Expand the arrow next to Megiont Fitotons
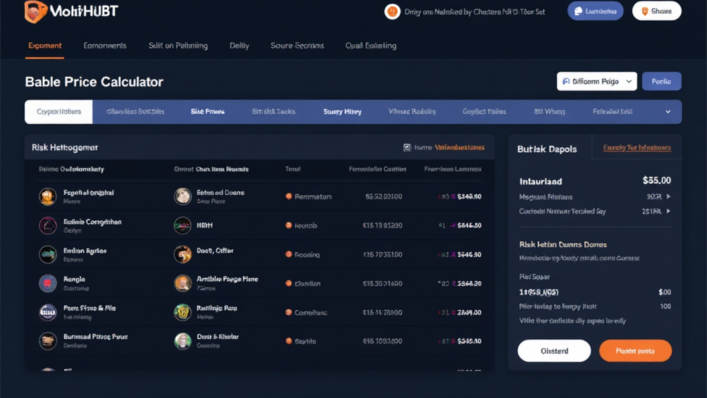707x398 pixels. click(668, 197)
